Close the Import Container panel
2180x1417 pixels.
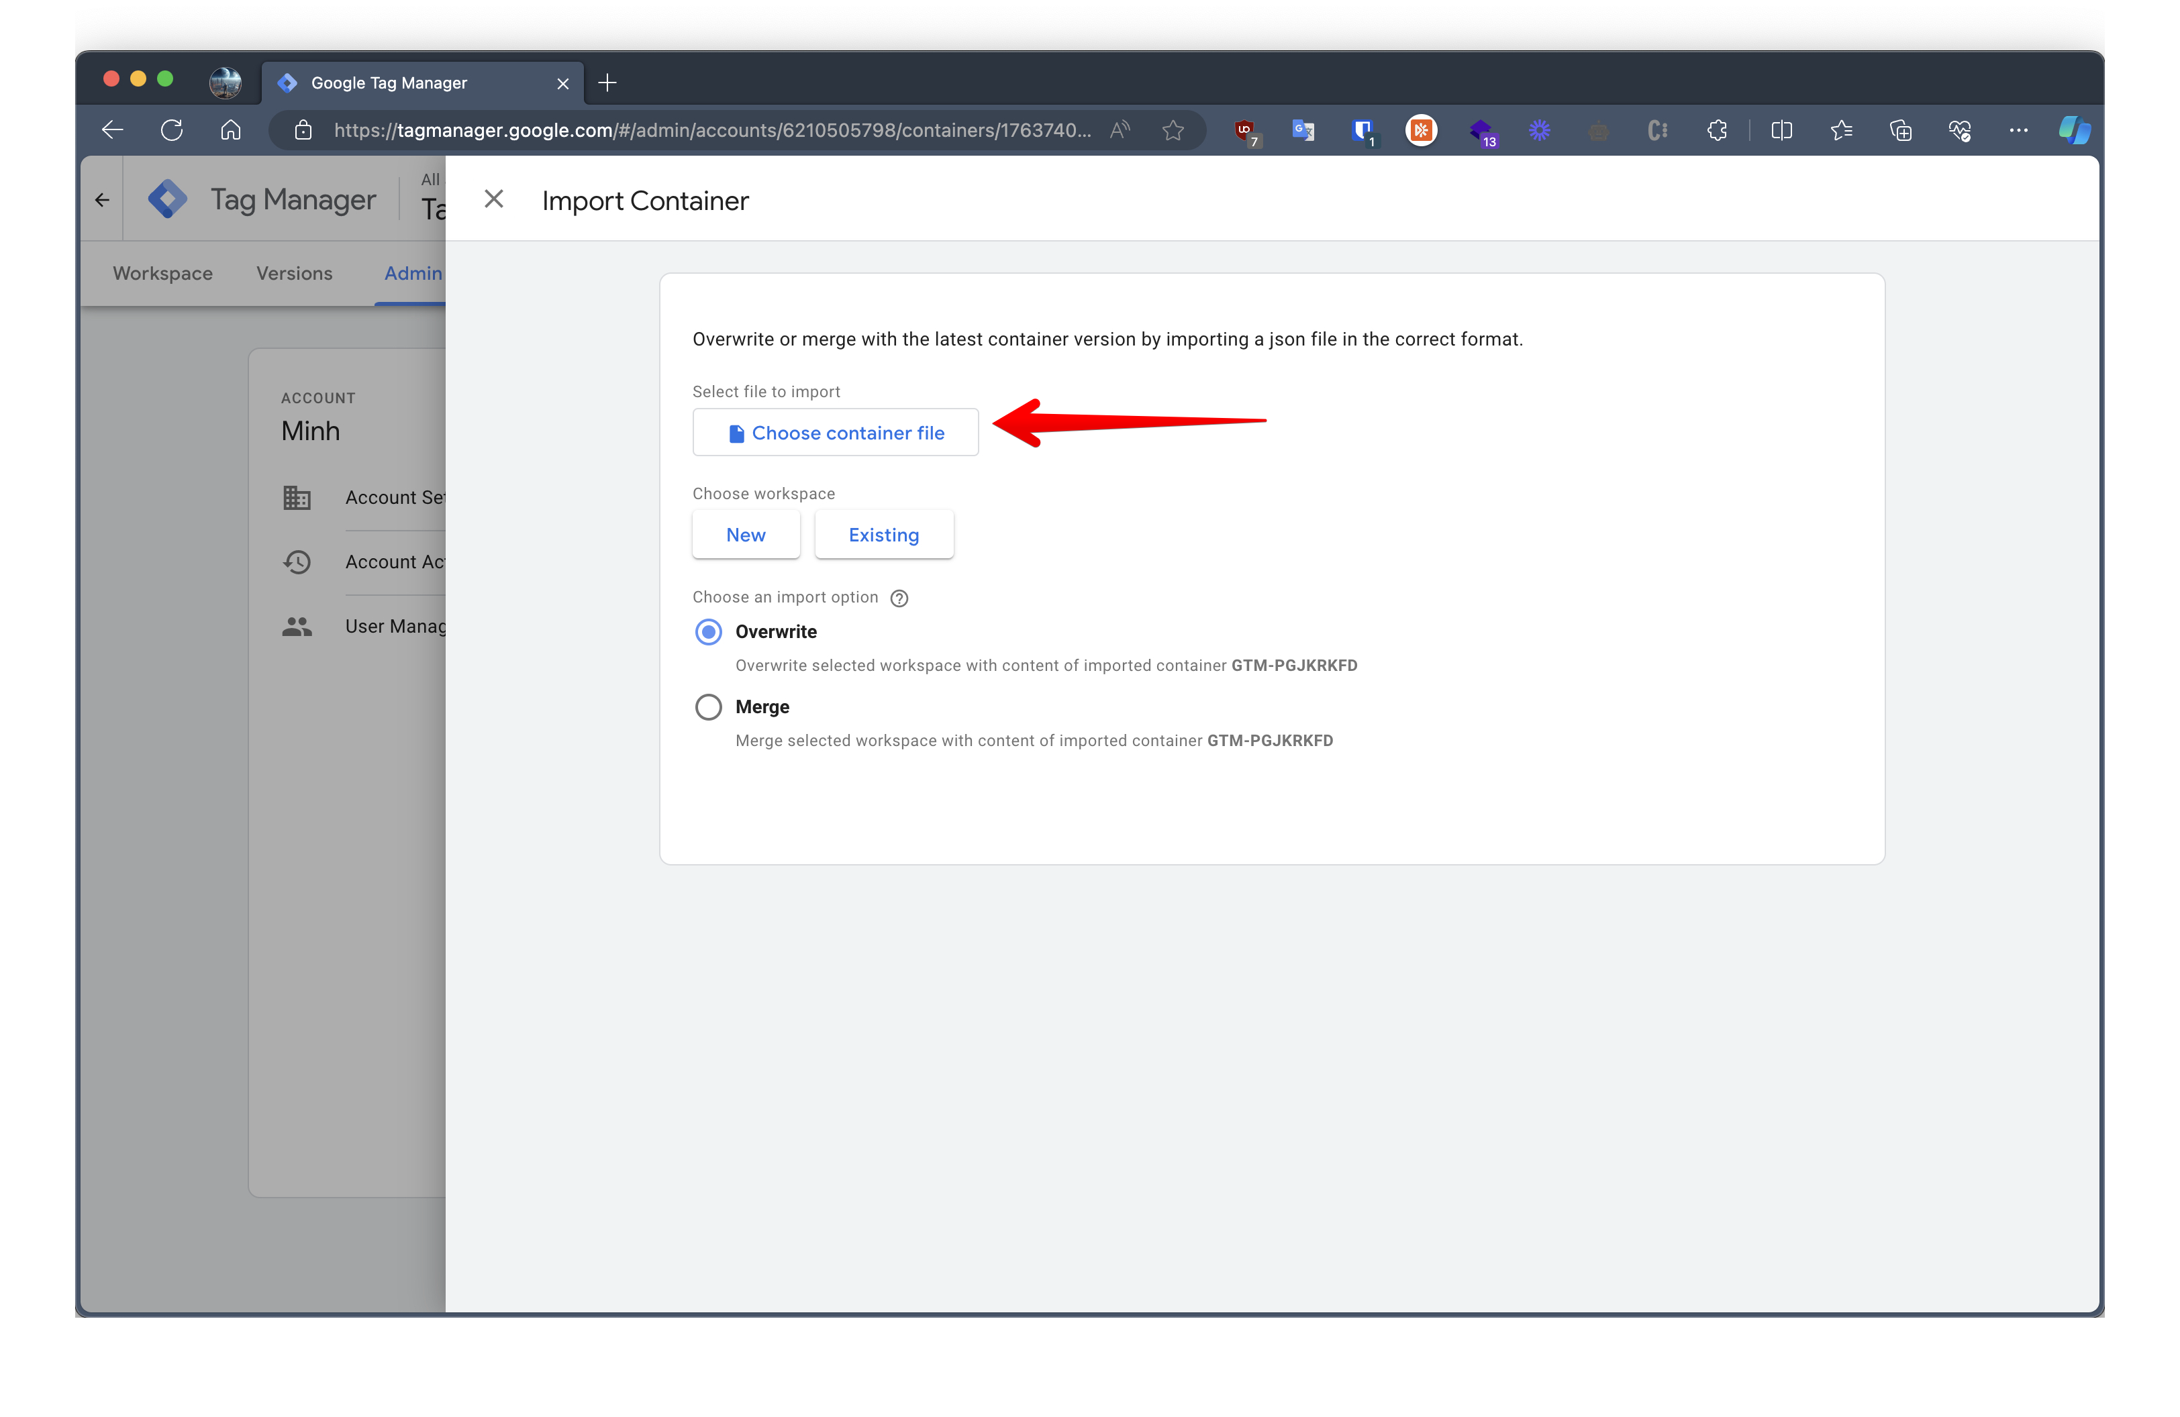click(x=494, y=199)
